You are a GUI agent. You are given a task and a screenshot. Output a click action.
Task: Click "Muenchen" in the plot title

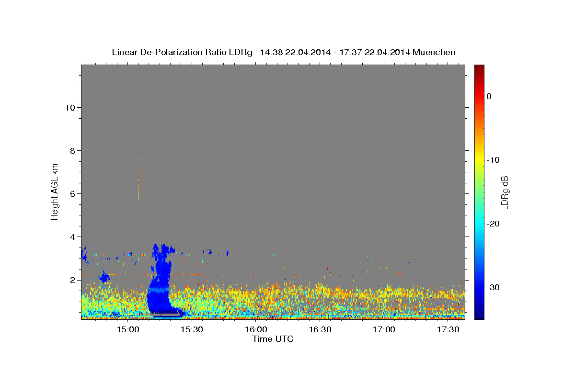tap(434, 52)
